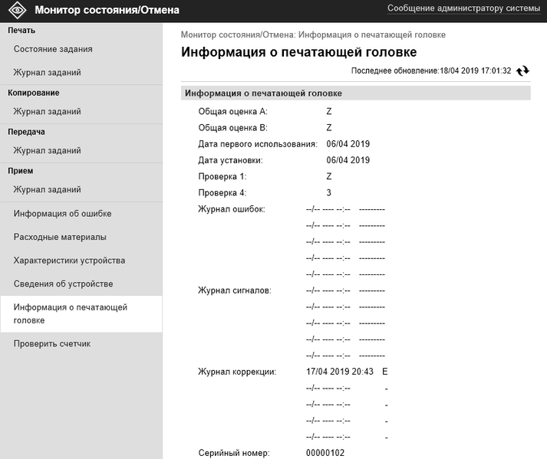
Task: Click the Проверка 1 value Z
Action: 328,176
